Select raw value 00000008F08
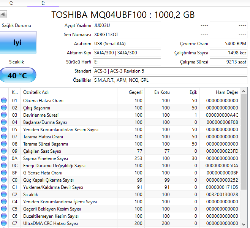The image size is (250, 228). point(222,122)
